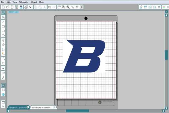Select the Draw Freehand tool
Image resolution: width=169 pixels, height=113 pixels.
click(3, 49)
